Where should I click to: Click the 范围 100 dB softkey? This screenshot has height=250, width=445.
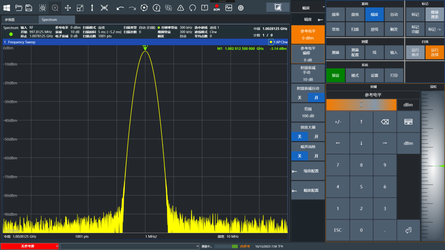point(308,112)
